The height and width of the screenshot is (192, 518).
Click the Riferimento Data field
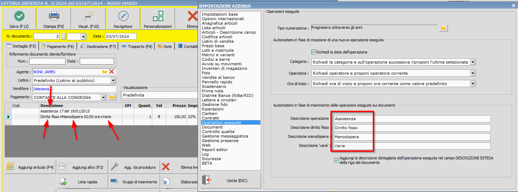click(97, 61)
